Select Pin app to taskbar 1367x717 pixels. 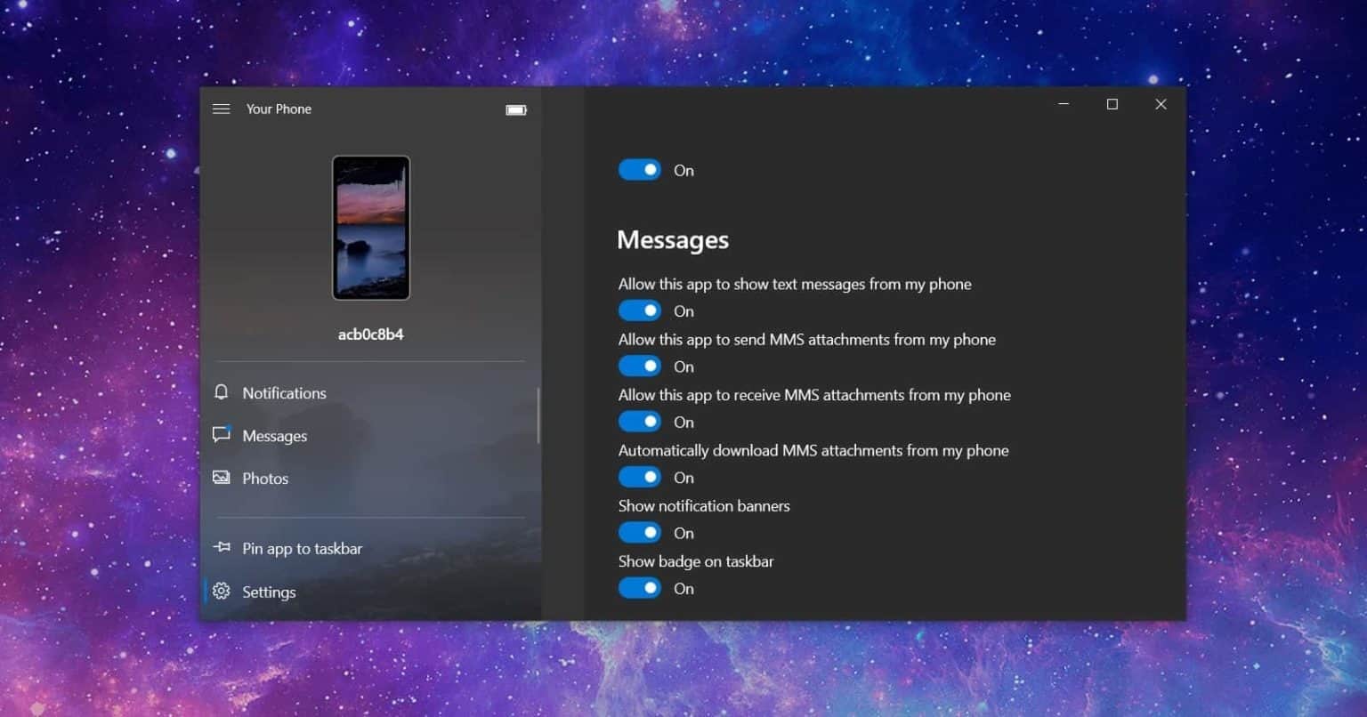(302, 549)
